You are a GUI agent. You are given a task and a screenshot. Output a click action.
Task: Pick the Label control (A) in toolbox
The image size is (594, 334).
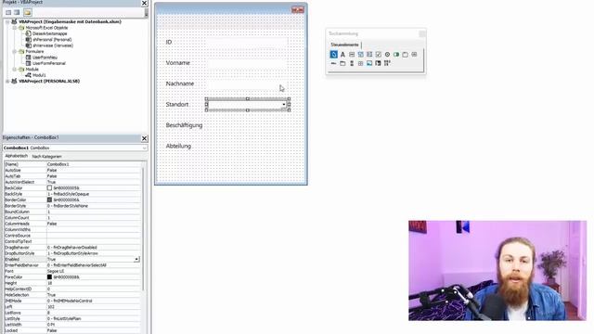pos(342,55)
